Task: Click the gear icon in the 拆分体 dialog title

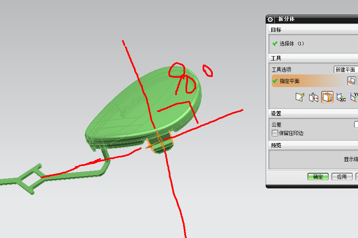Action: click(271, 19)
